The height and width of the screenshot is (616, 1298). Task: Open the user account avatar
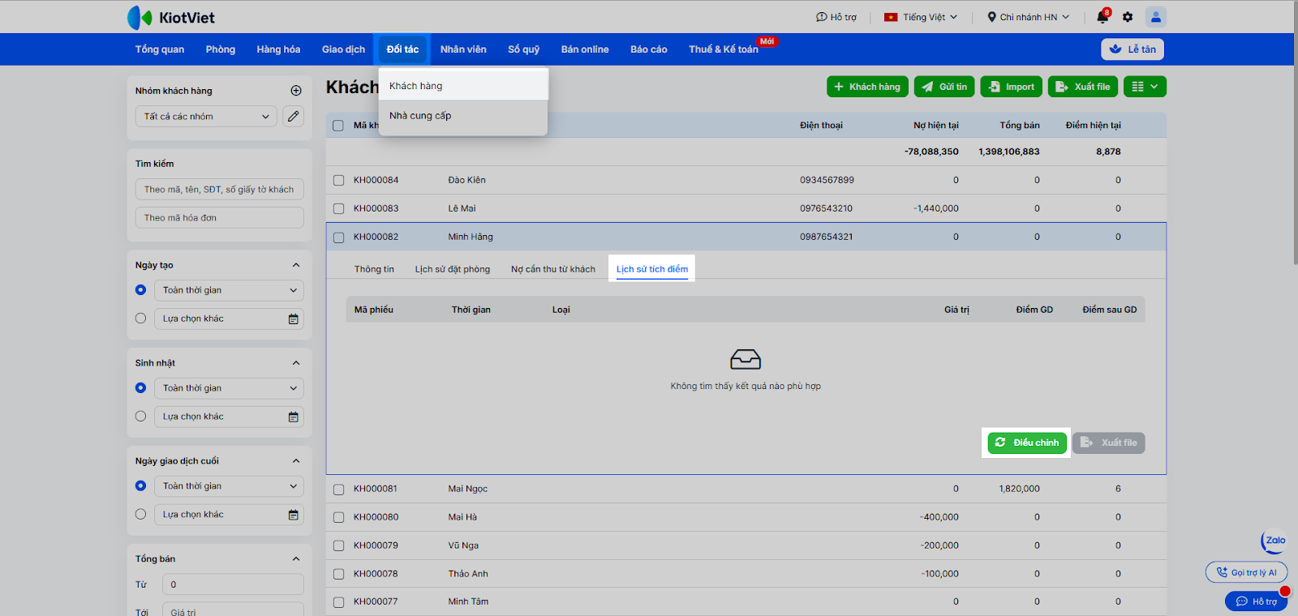1156,17
